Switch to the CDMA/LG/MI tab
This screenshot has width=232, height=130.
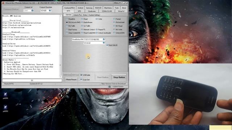tap(107, 11)
